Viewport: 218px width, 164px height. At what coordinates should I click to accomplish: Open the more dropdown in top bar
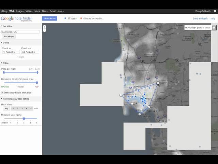61,11
